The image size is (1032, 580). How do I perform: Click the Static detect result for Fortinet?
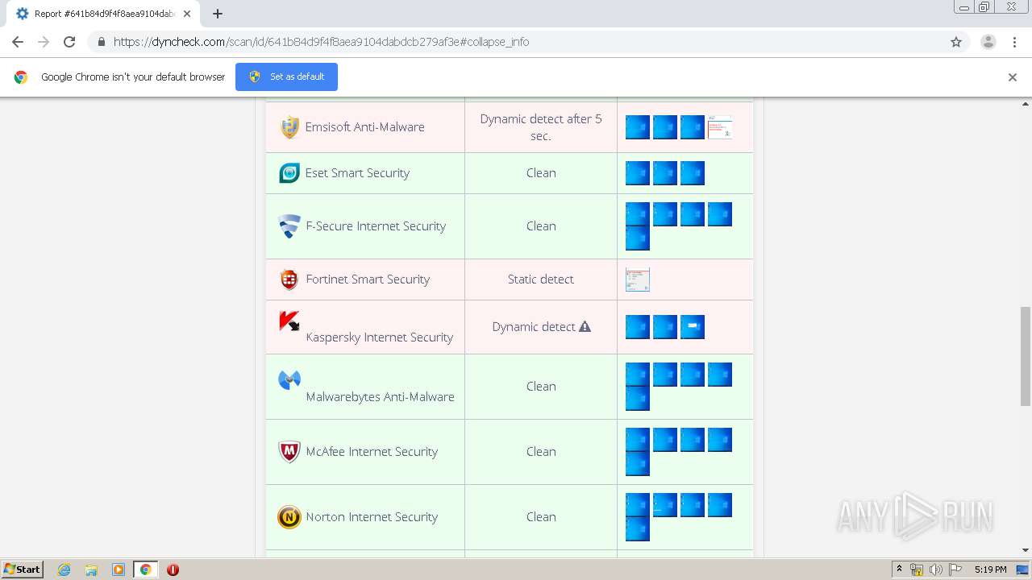(x=541, y=280)
